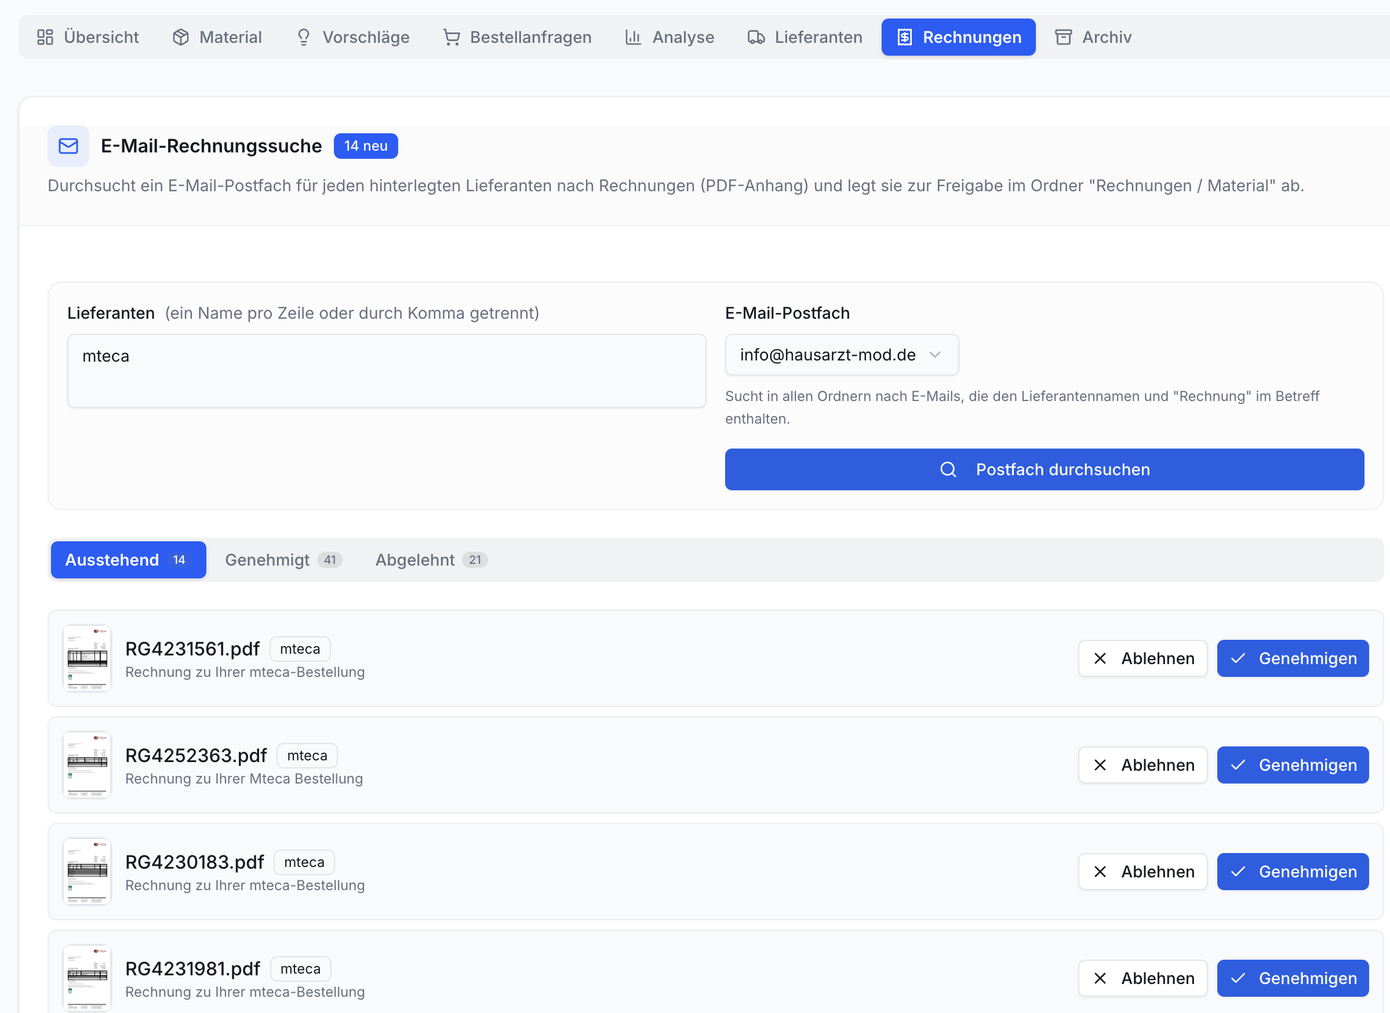Approve invoice RG4252363.pdf with Genehmigen

coord(1293,766)
